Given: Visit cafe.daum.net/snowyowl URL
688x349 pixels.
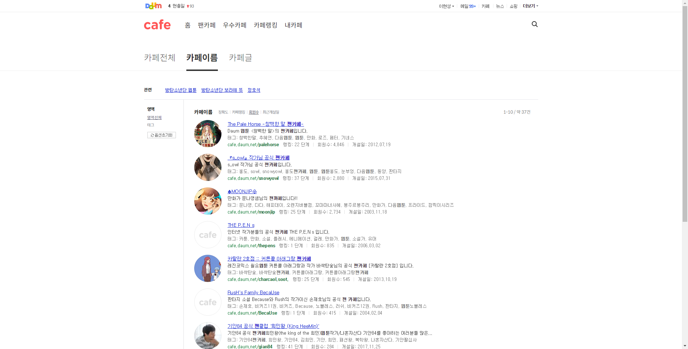Looking at the screenshot, I should 253,178.
